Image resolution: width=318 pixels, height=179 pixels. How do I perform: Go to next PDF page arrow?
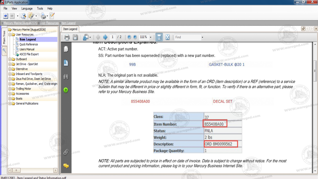pos(105,37)
